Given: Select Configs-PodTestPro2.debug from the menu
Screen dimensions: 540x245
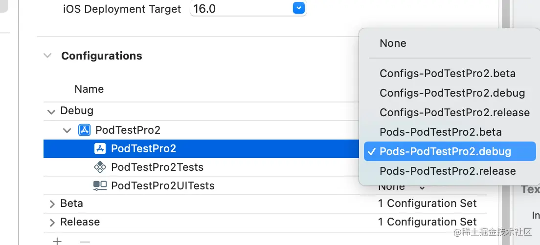Looking at the screenshot, I should coord(452,93).
